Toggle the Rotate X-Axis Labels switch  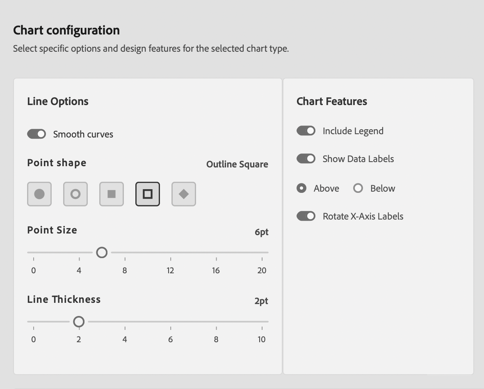pyautogui.click(x=306, y=216)
